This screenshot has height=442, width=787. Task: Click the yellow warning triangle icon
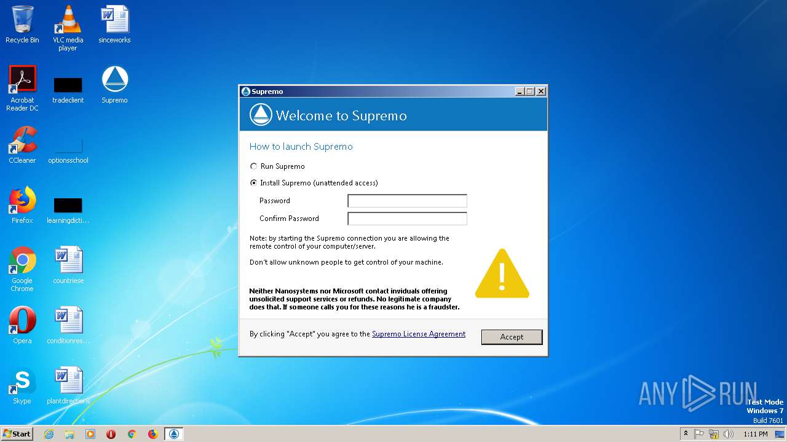tap(502, 274)
